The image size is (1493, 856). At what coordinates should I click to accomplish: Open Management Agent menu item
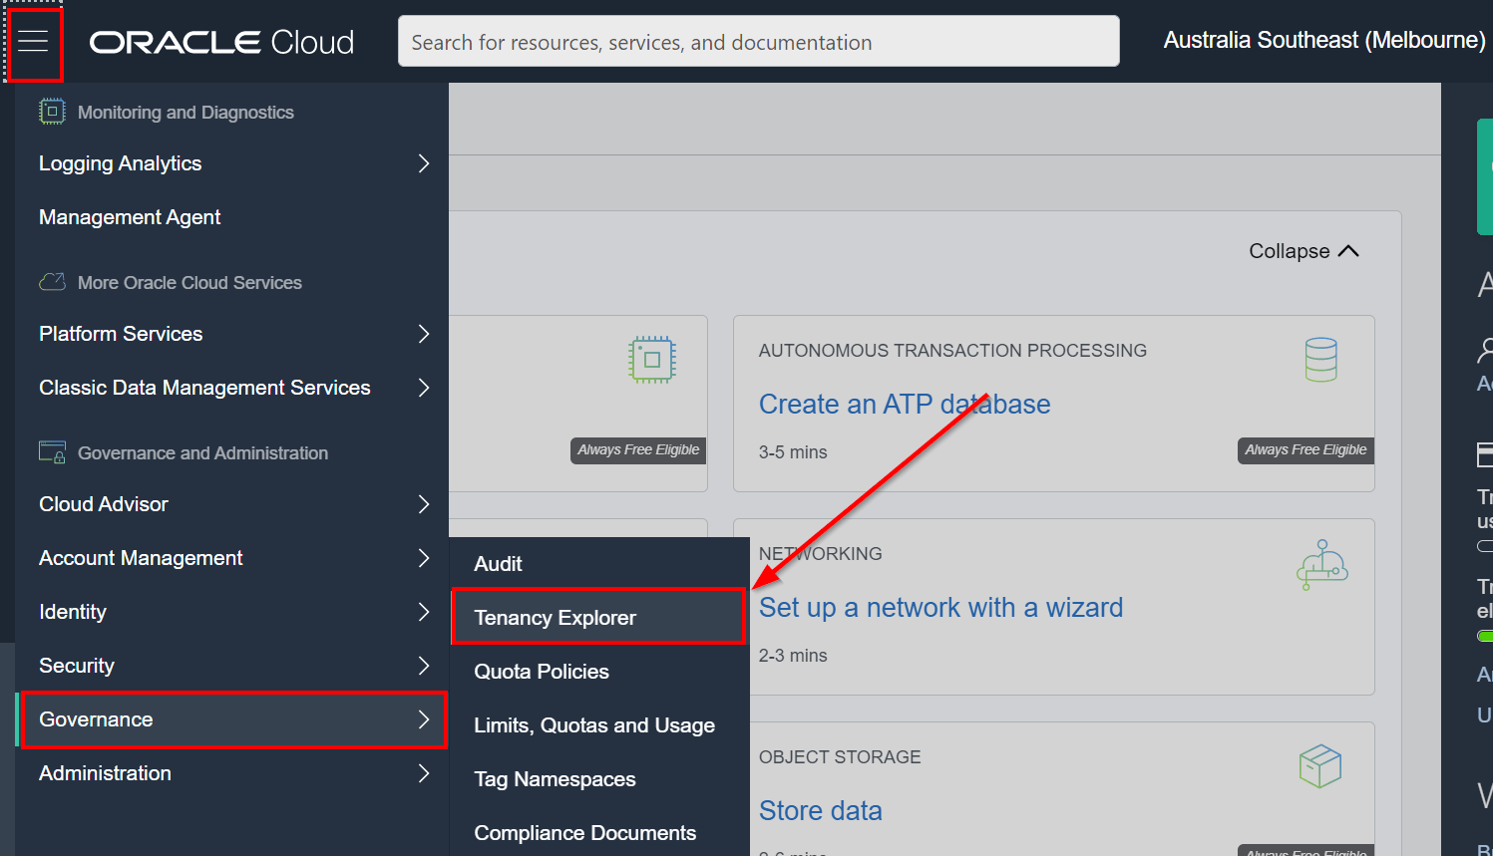click(x=130, y=217)
